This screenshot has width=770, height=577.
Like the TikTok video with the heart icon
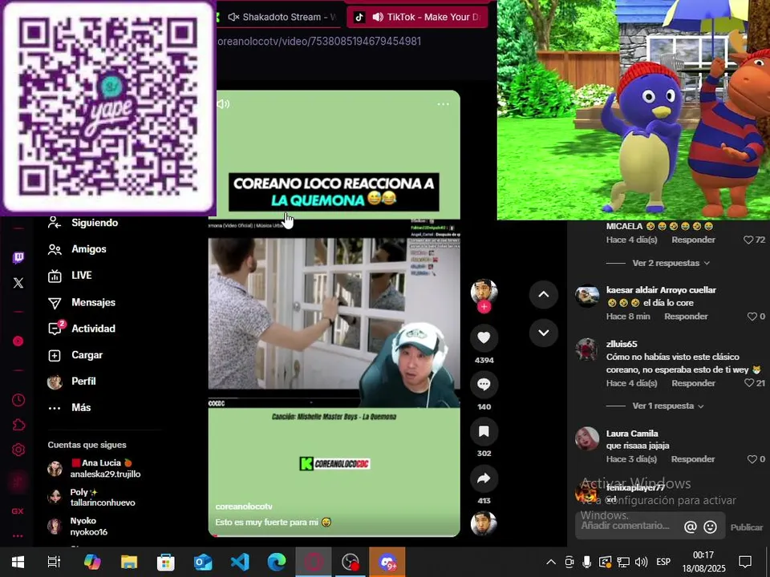tap(484, 337)
